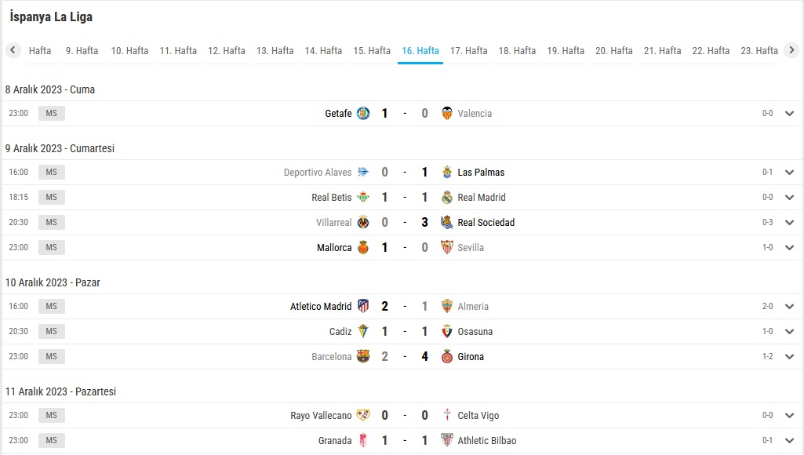
Task: Expand Real Betis vs Real Madrid details
Action: click(x=790, y=198)
